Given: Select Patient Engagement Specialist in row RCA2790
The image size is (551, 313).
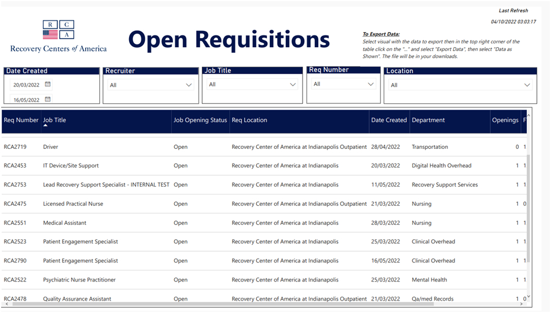Looking at the screenshot, I should click(x=81, y=261).
